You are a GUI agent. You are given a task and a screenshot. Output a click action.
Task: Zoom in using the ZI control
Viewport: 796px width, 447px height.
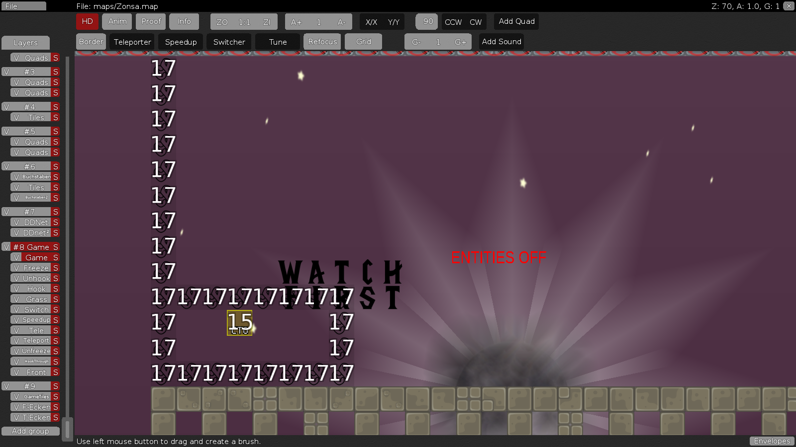[267, 21]
